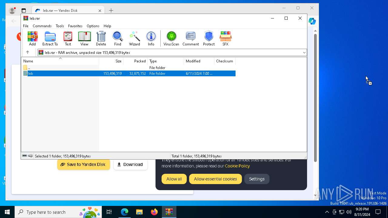This screenshot has width=388, height=218.
Task: Click the taskbar search box
Action: pos(58,212)
